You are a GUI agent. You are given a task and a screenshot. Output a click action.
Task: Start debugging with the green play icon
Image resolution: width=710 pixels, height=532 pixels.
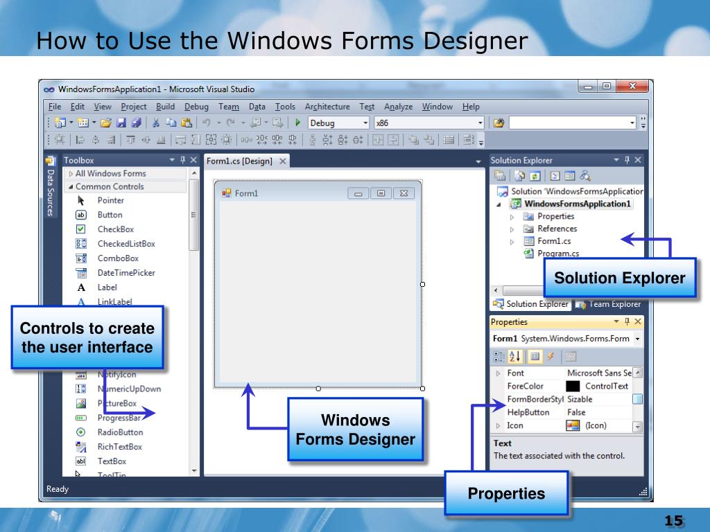[x=297, y=122]
